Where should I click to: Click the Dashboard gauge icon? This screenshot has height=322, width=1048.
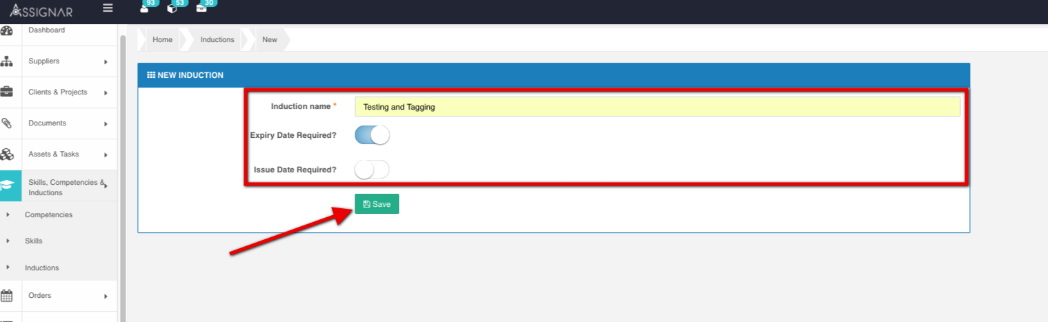coord(7,31)
